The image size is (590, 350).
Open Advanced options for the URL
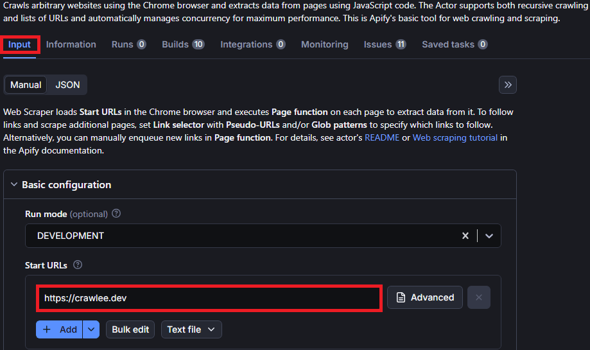click(x=424, y=297)
